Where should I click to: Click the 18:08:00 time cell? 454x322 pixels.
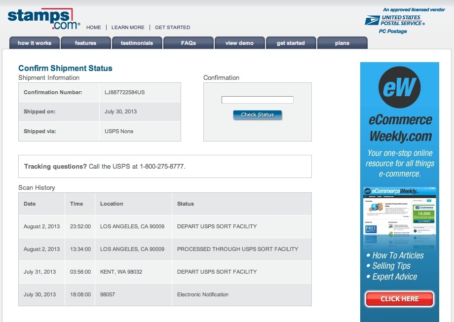80,294
